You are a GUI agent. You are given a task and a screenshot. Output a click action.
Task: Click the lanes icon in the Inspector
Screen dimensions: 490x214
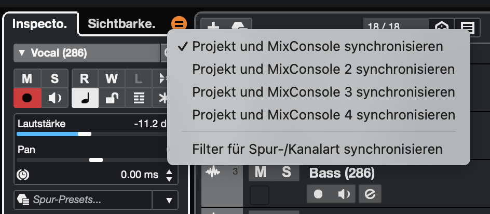[x=139, y=98]
